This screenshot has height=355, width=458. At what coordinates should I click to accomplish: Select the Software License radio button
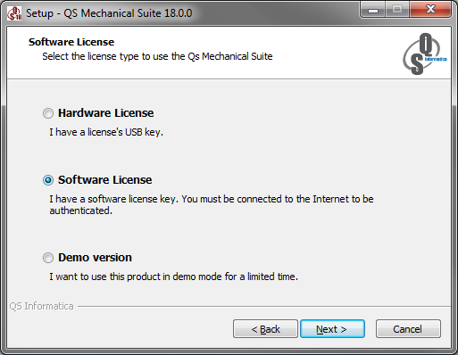(48, 180)
